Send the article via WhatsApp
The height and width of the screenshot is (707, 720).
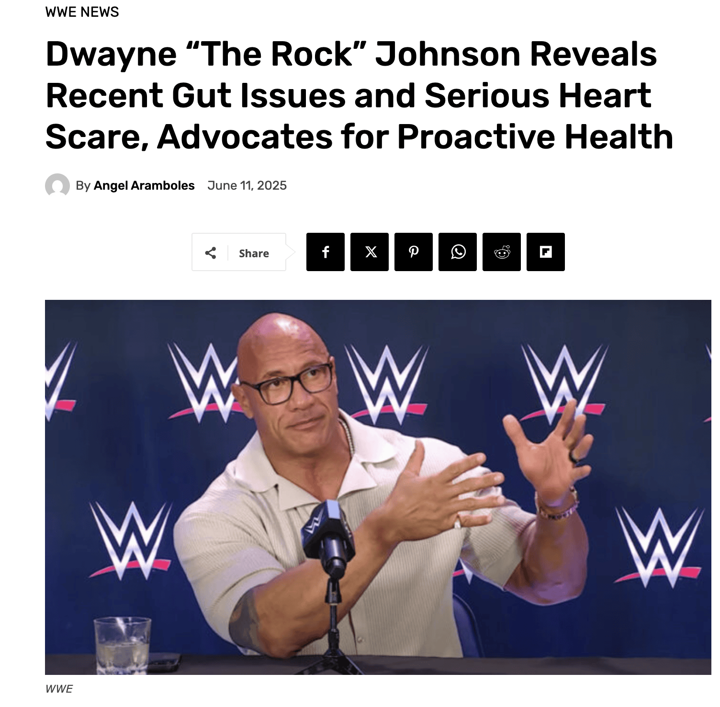(x=458, y=252)
